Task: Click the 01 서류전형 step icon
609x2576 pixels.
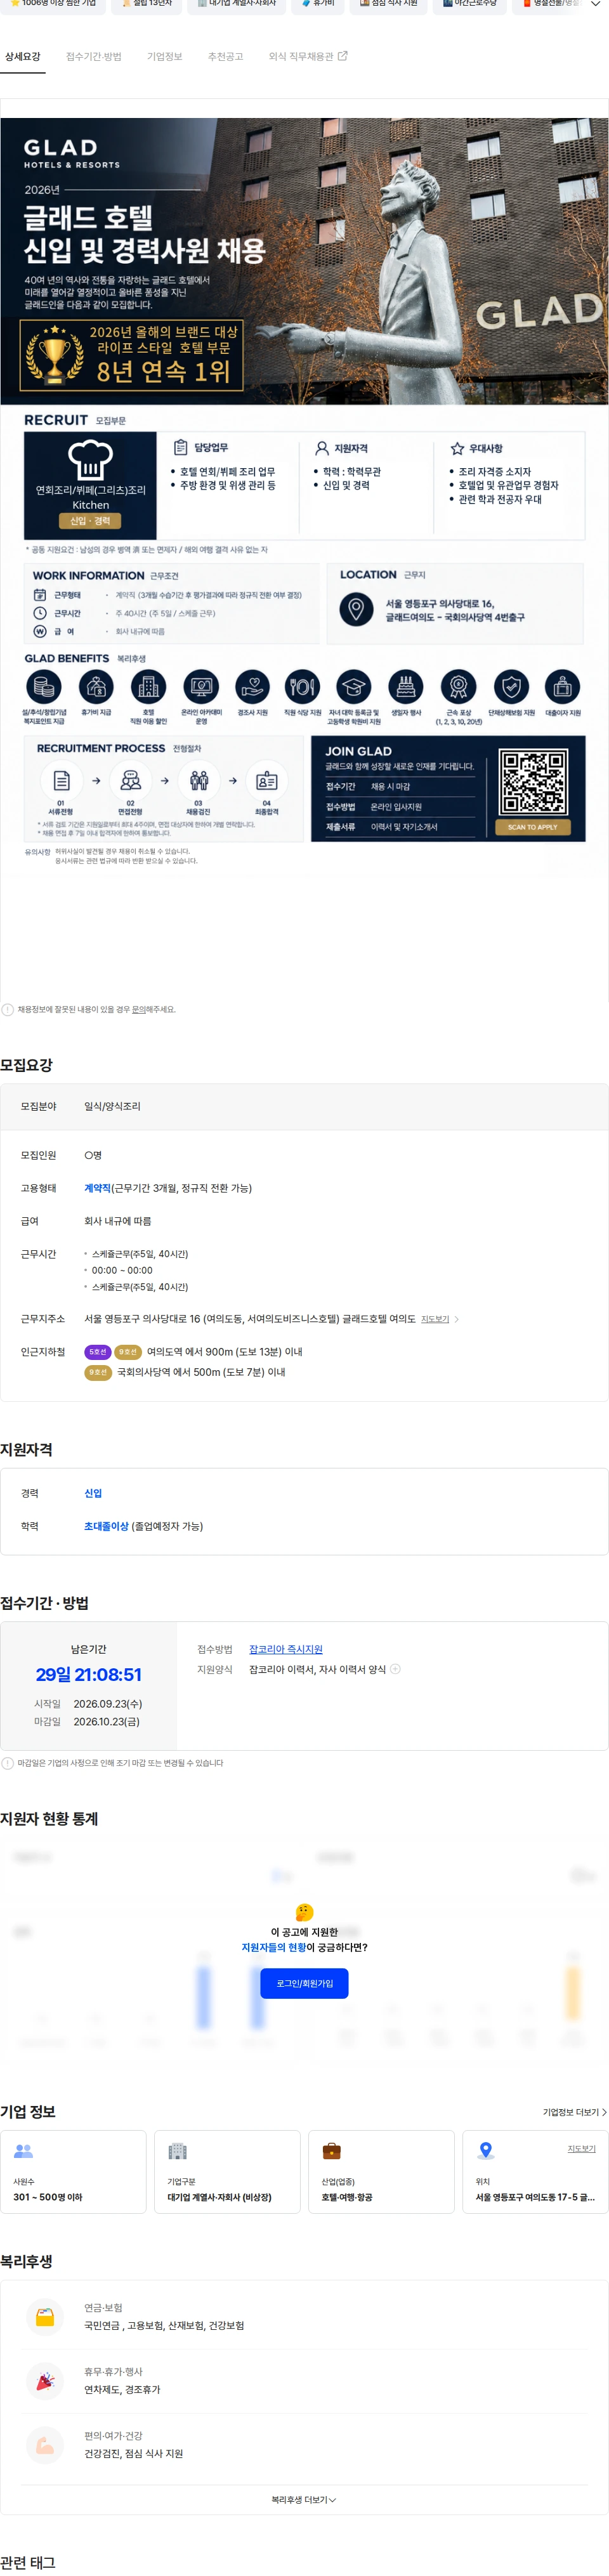Action: click(61, 780)
